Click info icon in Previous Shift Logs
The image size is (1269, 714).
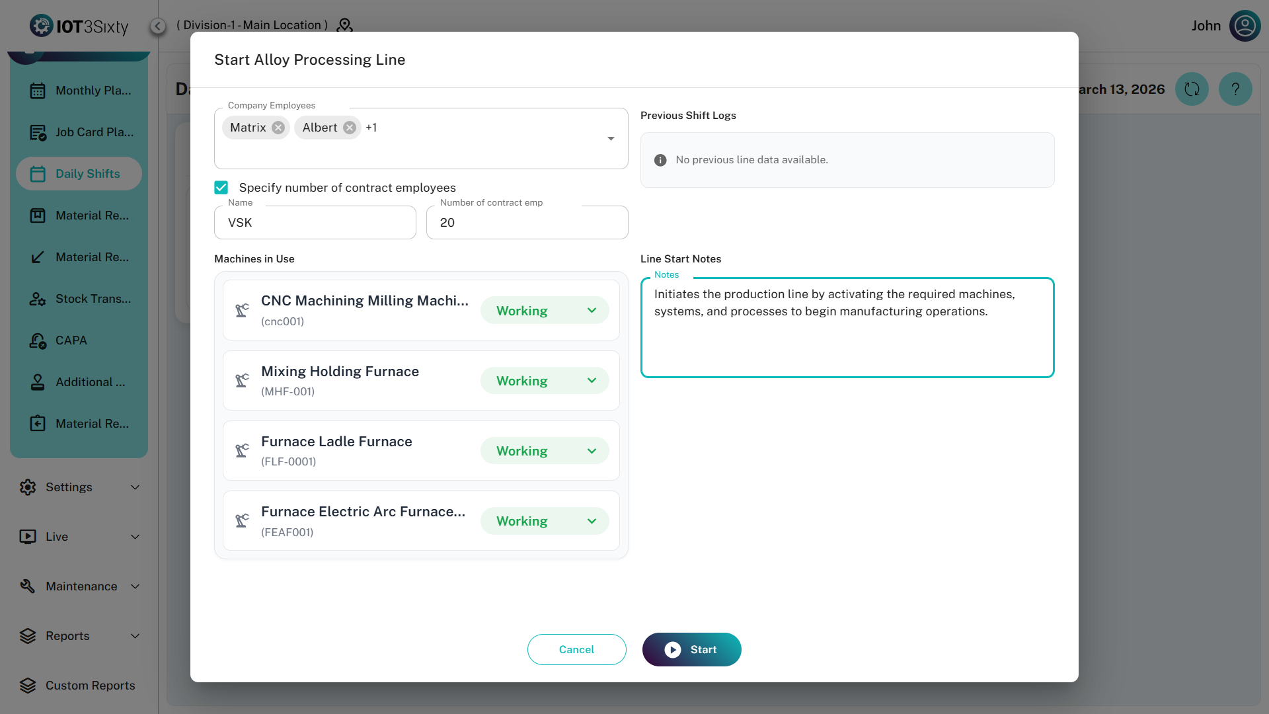(x=660, y=160)
